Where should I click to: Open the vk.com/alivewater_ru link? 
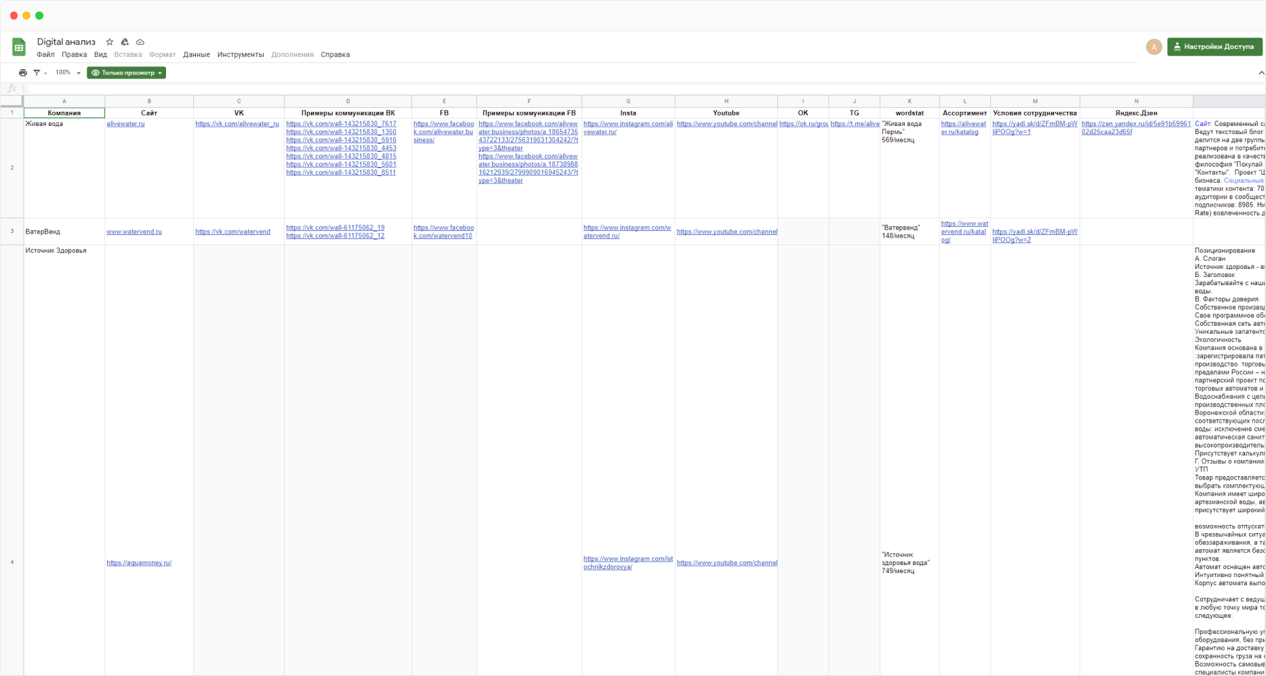point(237,124)
